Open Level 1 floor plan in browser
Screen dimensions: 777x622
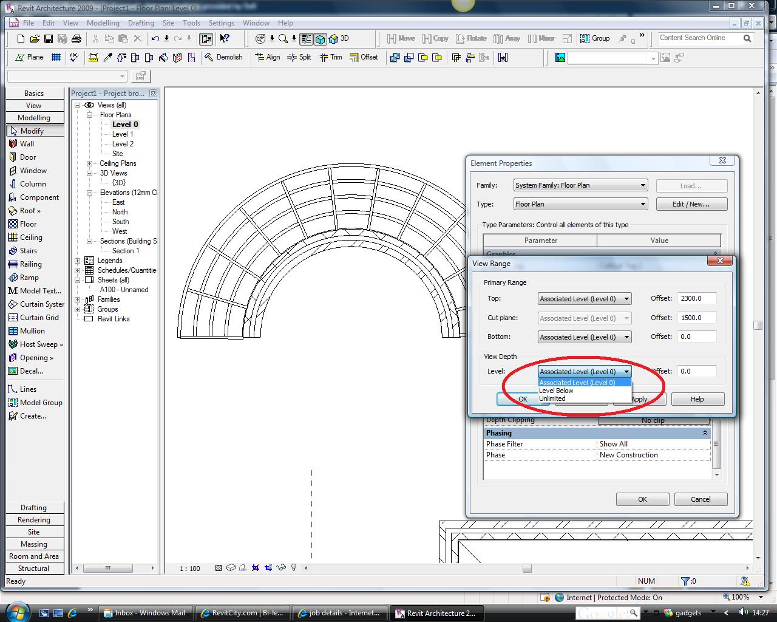point(123,134)
